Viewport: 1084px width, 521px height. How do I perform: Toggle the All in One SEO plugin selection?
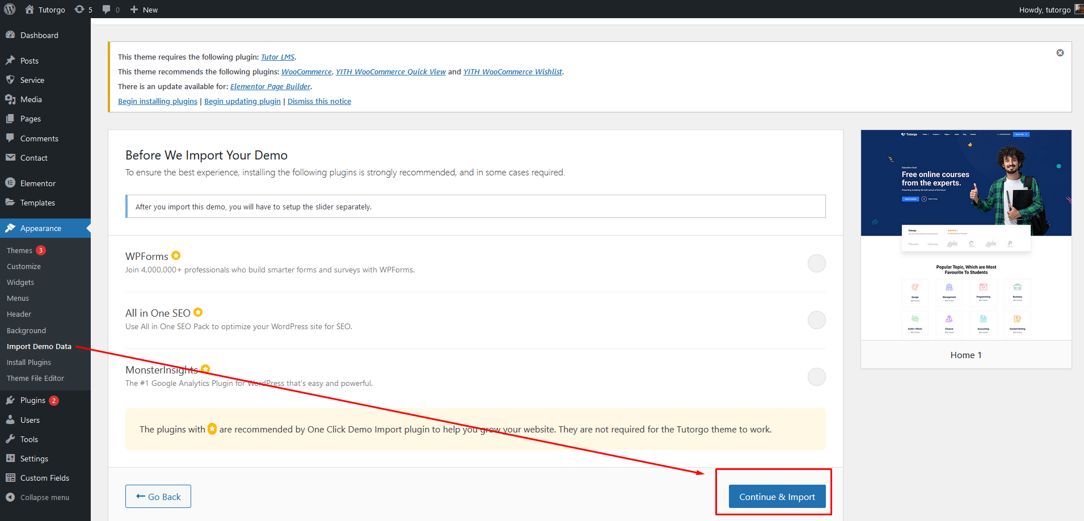click(816, 320)
